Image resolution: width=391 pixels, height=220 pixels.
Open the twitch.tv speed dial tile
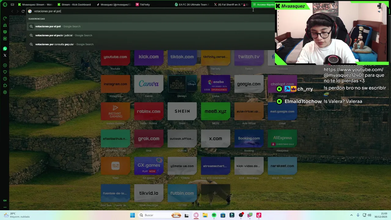pyautogui.click(x=249, y=58)
